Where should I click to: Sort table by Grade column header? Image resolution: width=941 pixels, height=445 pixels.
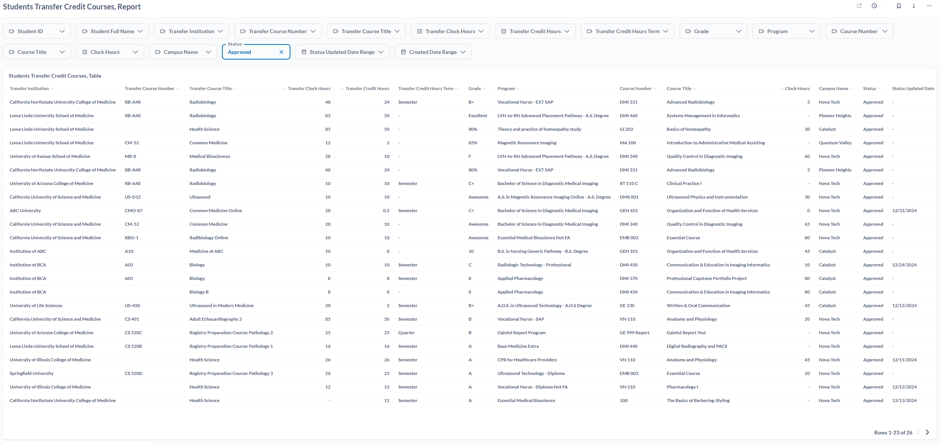tap(474, 89)
